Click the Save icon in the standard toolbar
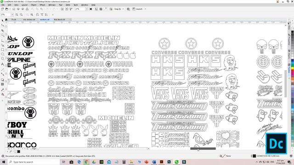 [14, 9]
